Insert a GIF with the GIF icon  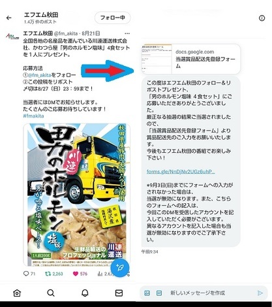(x=159, y=293)
